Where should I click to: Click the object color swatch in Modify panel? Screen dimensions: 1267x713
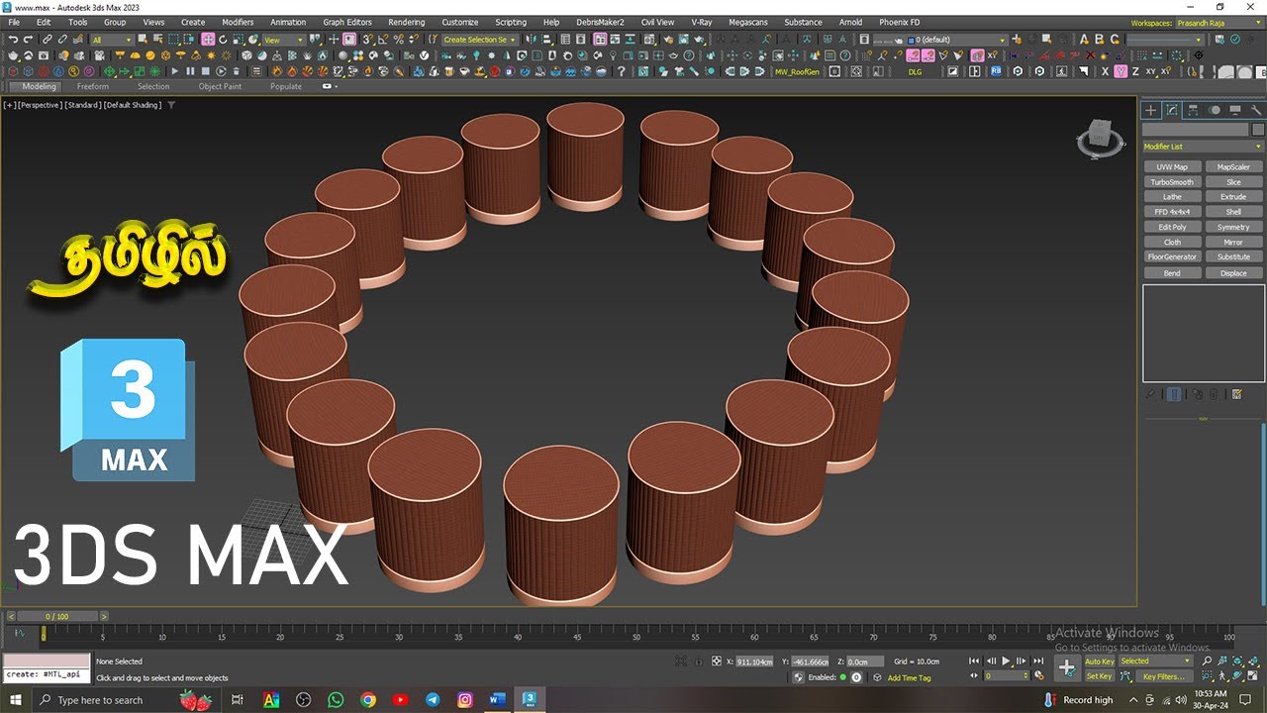[1258, 129]
